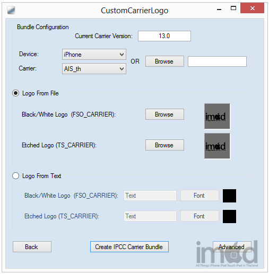Pick the Black/White Logo black color swatch
The image size is (269, 274).
click(229, 196)
